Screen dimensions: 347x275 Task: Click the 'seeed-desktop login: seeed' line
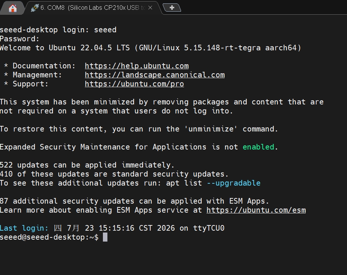click(x=58, y=30)
